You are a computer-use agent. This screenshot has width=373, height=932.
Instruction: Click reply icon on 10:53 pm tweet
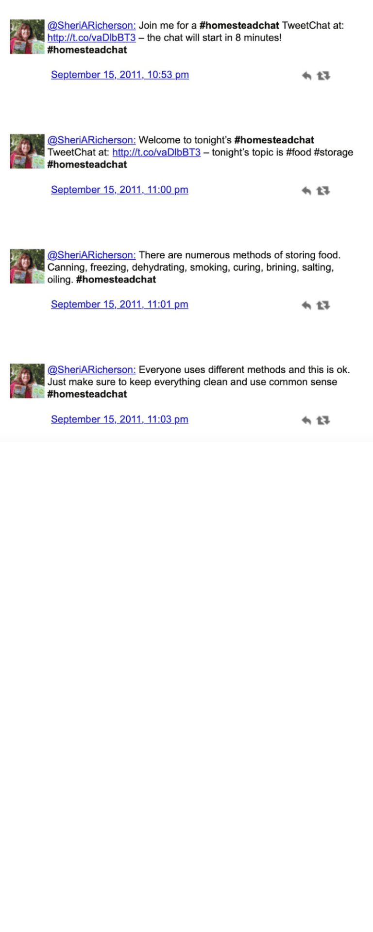point(306,76)
